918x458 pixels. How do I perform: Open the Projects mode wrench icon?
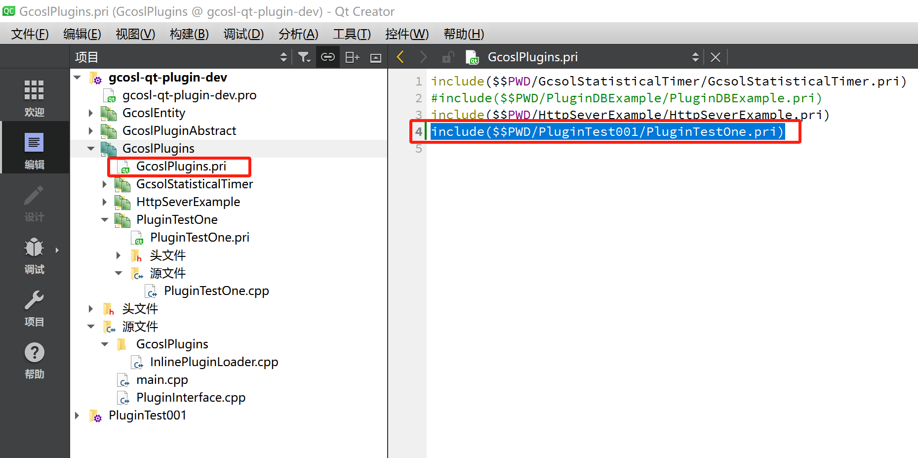click(34, 299)
